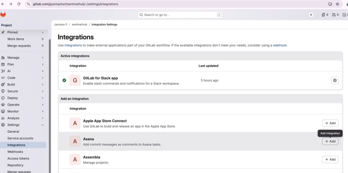348x173 pixels.
Task: Click the Settings gear sidebar icon
Action: pyautogui.click(x=3, y=125)
